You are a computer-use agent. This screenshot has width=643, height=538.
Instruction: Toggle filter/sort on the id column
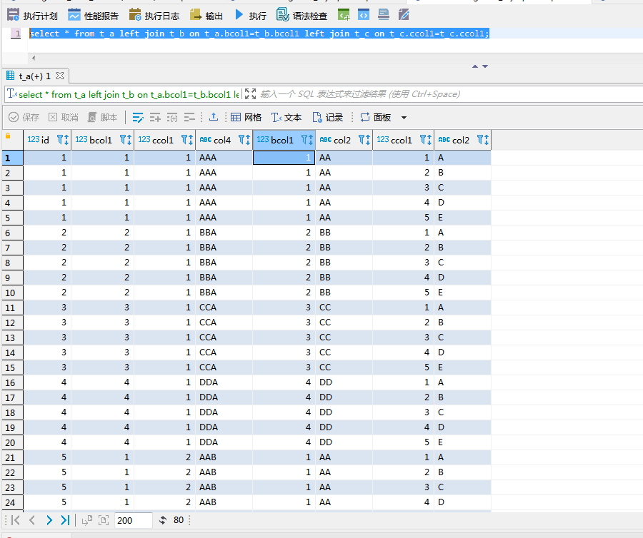[62, 140]
